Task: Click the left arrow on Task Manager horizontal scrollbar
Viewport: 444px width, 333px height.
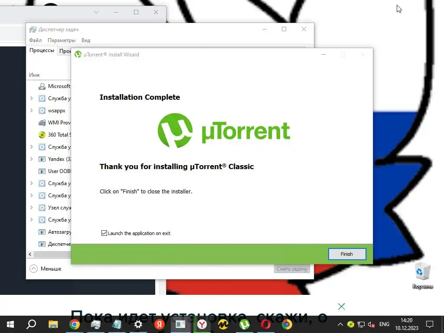Action: click(30, 254)
